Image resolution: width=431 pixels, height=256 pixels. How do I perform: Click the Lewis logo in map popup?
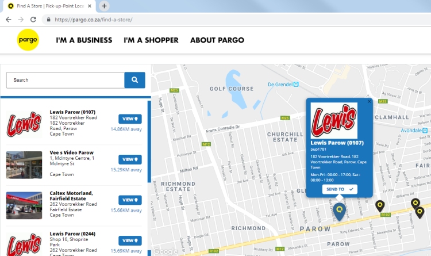coord(334,121)
